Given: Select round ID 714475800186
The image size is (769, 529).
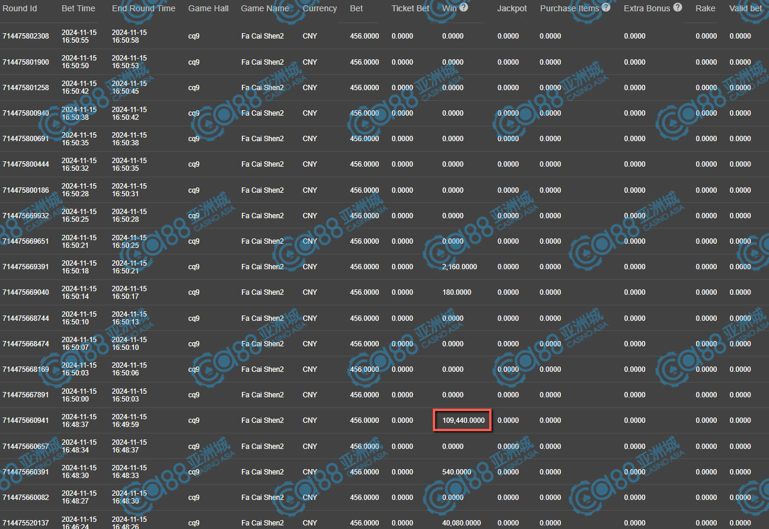Looking at the screenshot, I should tap(26, 190).
